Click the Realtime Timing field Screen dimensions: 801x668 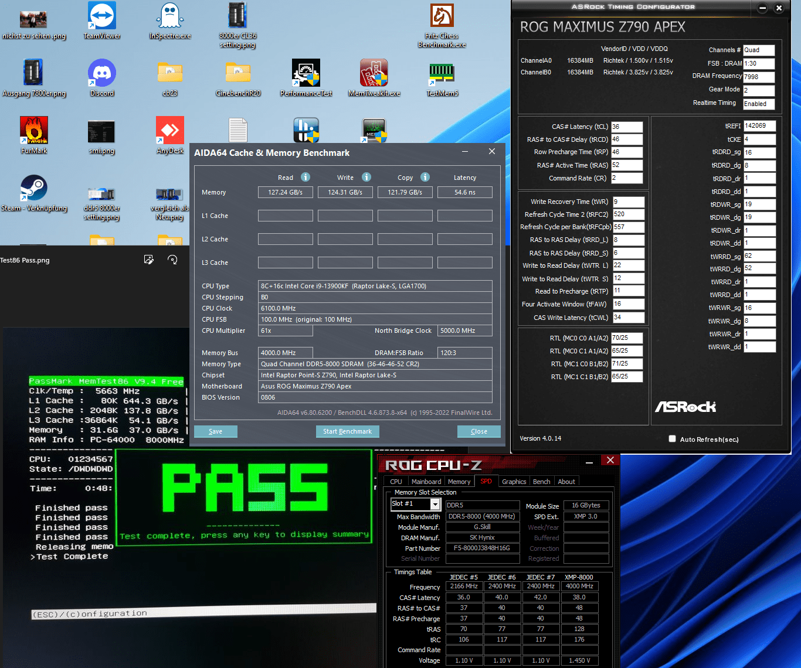(759, 104)
